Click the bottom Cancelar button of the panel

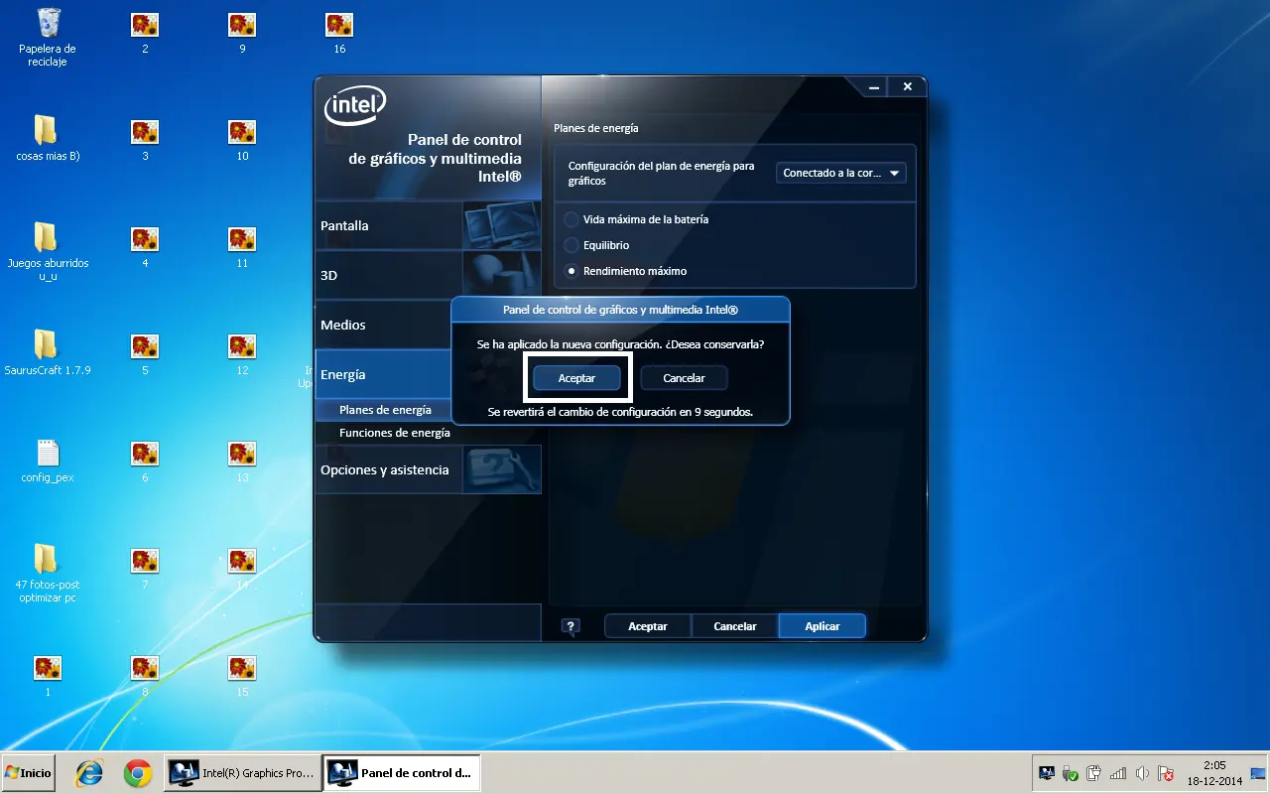coord(735,626)
